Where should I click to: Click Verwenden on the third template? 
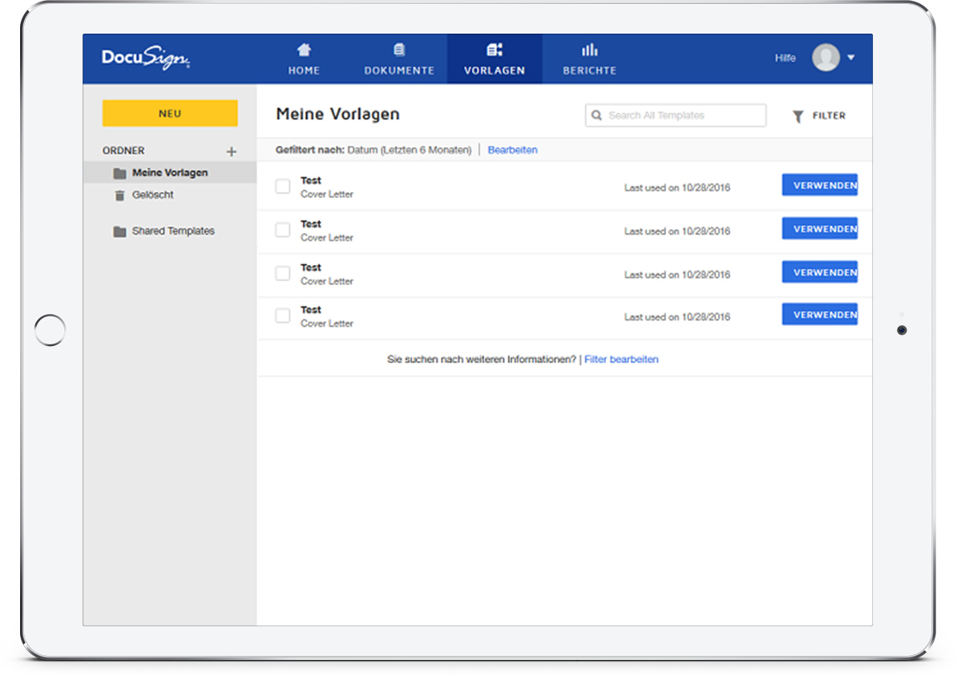(x=819, y=272)
